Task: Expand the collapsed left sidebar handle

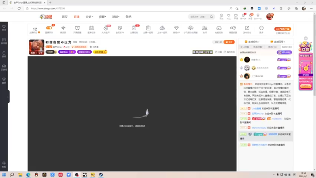Action: [x=8, y=97]
